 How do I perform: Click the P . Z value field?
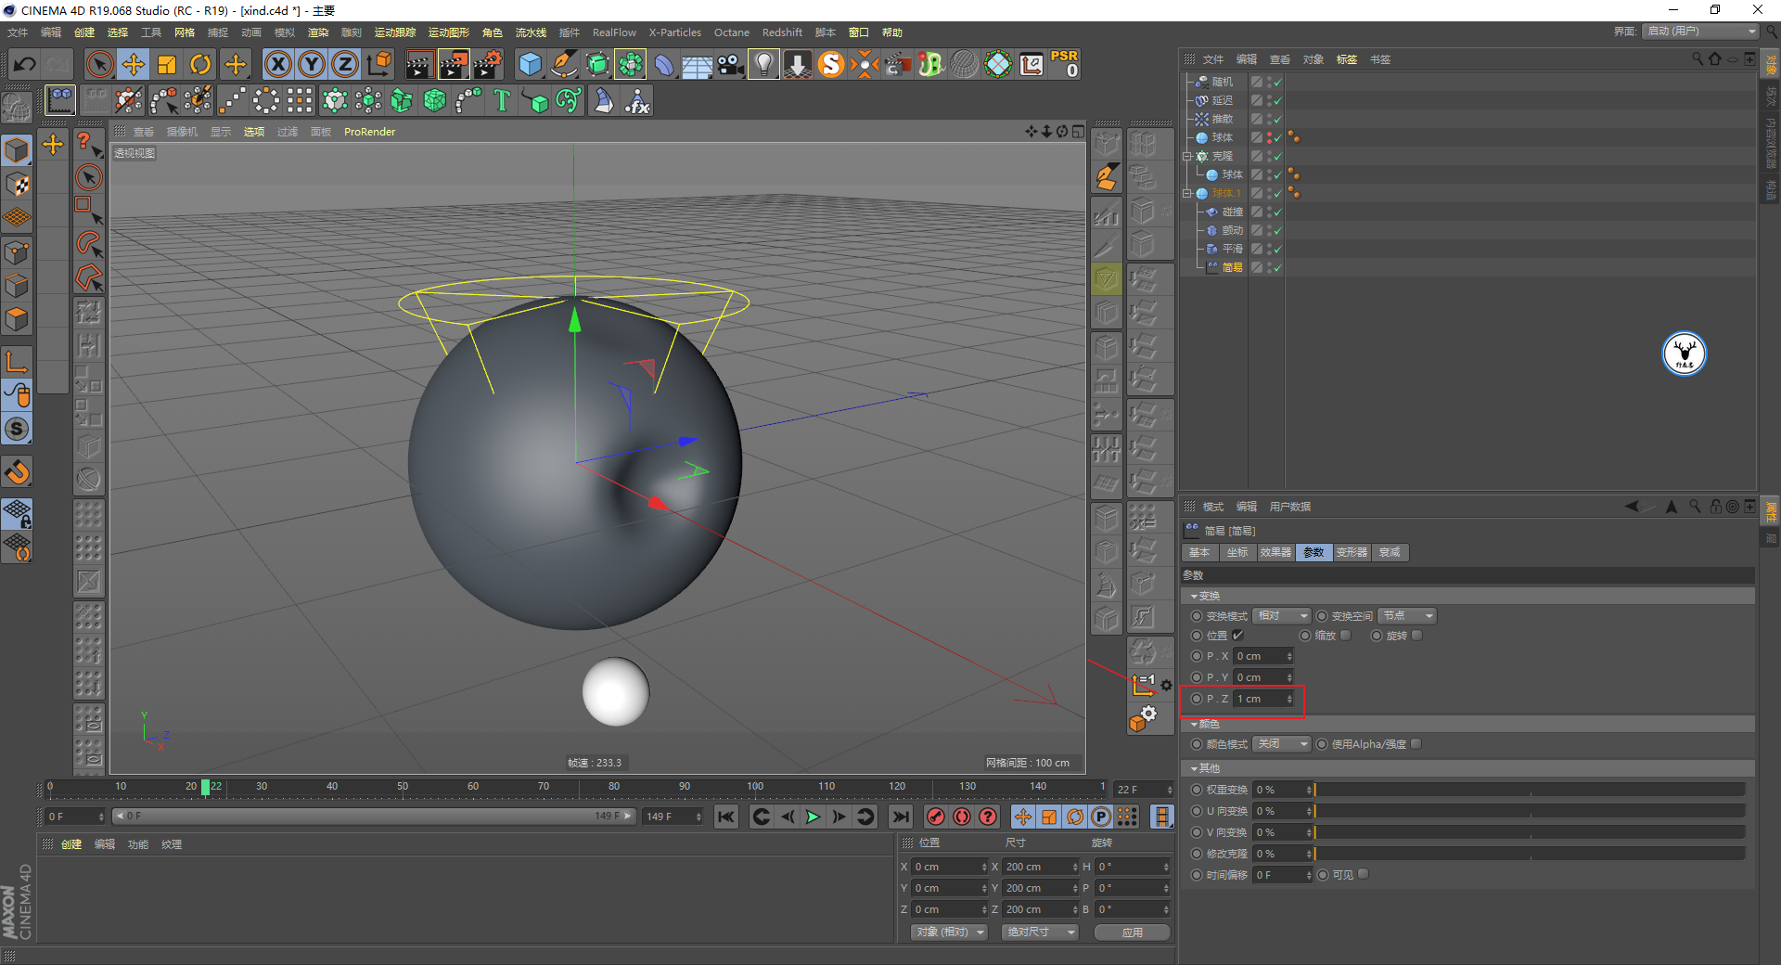1262,699
